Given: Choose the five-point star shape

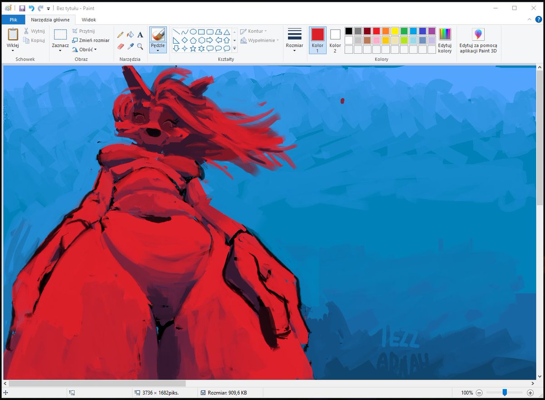Looking at the screenshot, I should (x=193, y=48).
